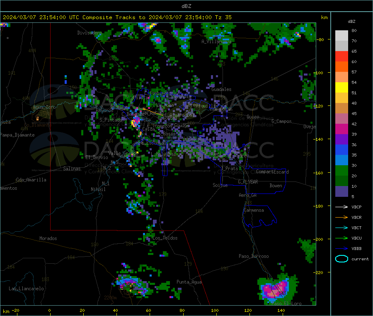
Task: Click the 'Valle_Grande' place label
Action: [x=123, y=153]
